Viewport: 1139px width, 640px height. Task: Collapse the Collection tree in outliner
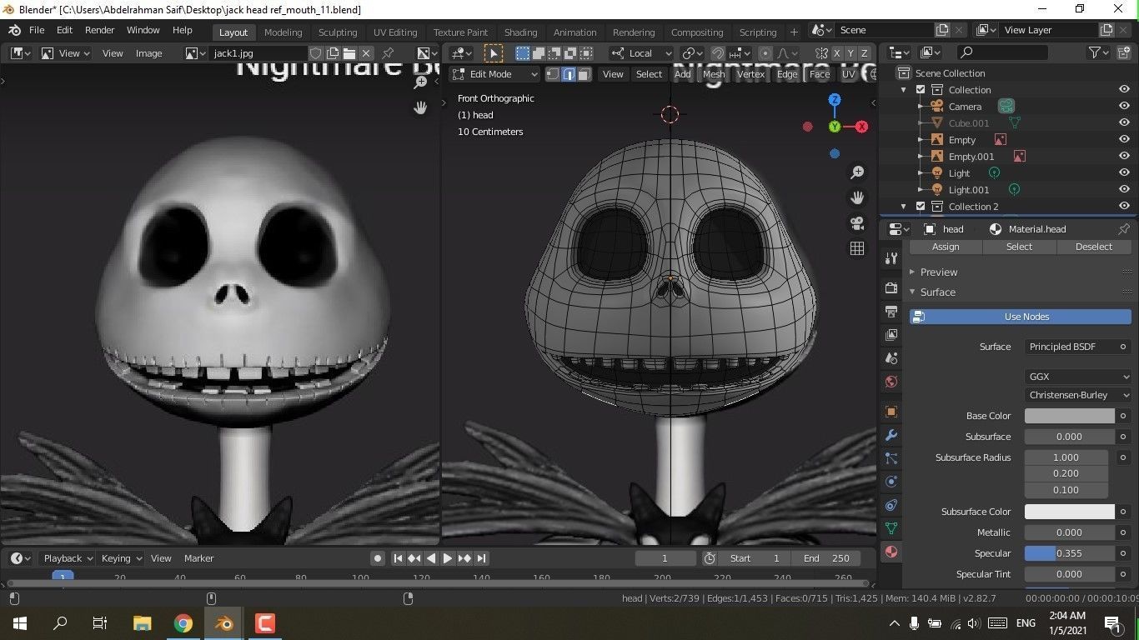(903, 90)
